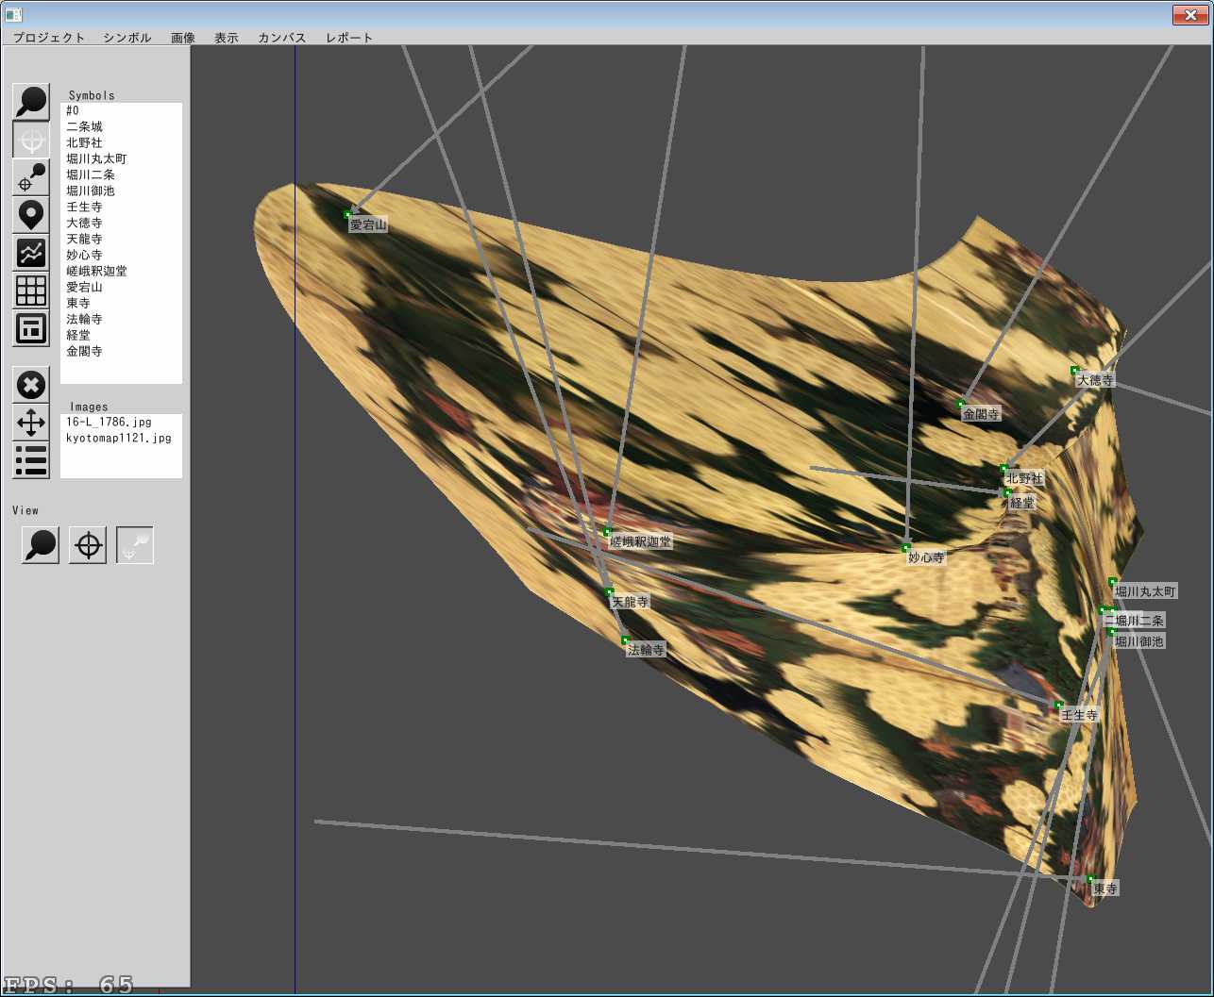
Task: Select 東寺 in Symbols list
Action: click(x=121, y=303)
